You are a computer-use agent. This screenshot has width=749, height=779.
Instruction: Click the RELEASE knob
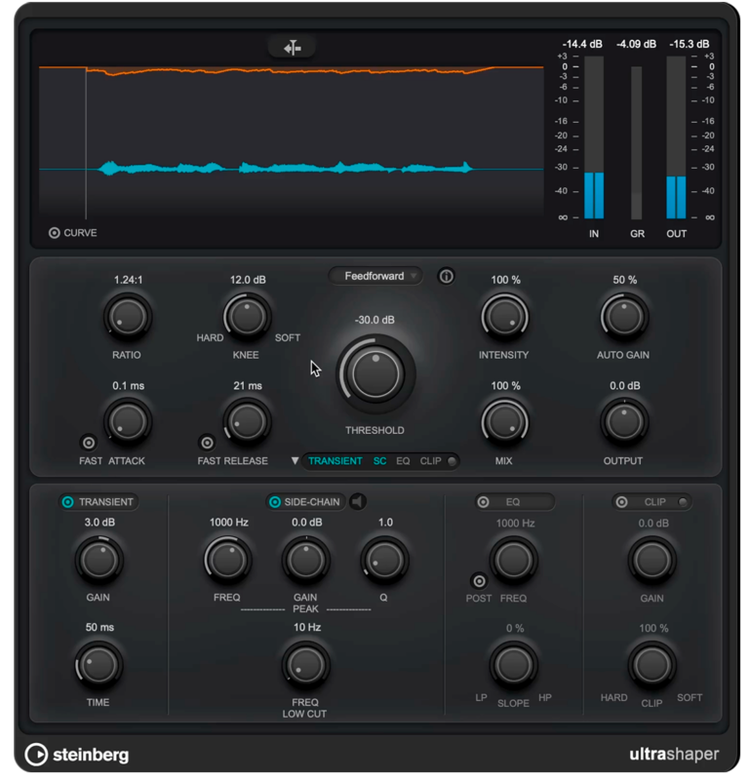[247, 422]
